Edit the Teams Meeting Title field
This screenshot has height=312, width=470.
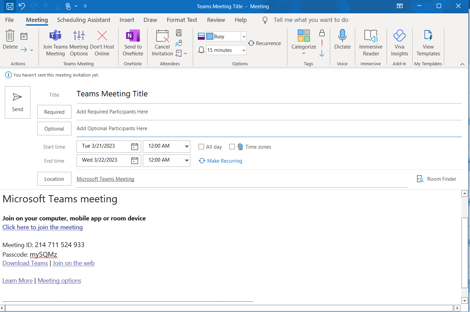click(x=269, y=94)
